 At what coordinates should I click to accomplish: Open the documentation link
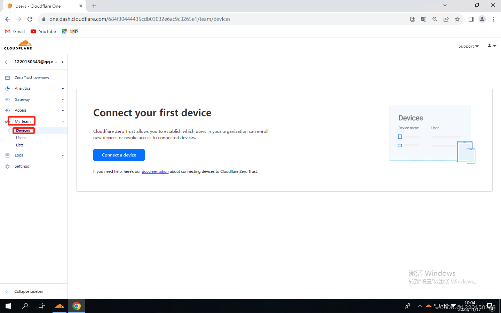coord(155,171)
